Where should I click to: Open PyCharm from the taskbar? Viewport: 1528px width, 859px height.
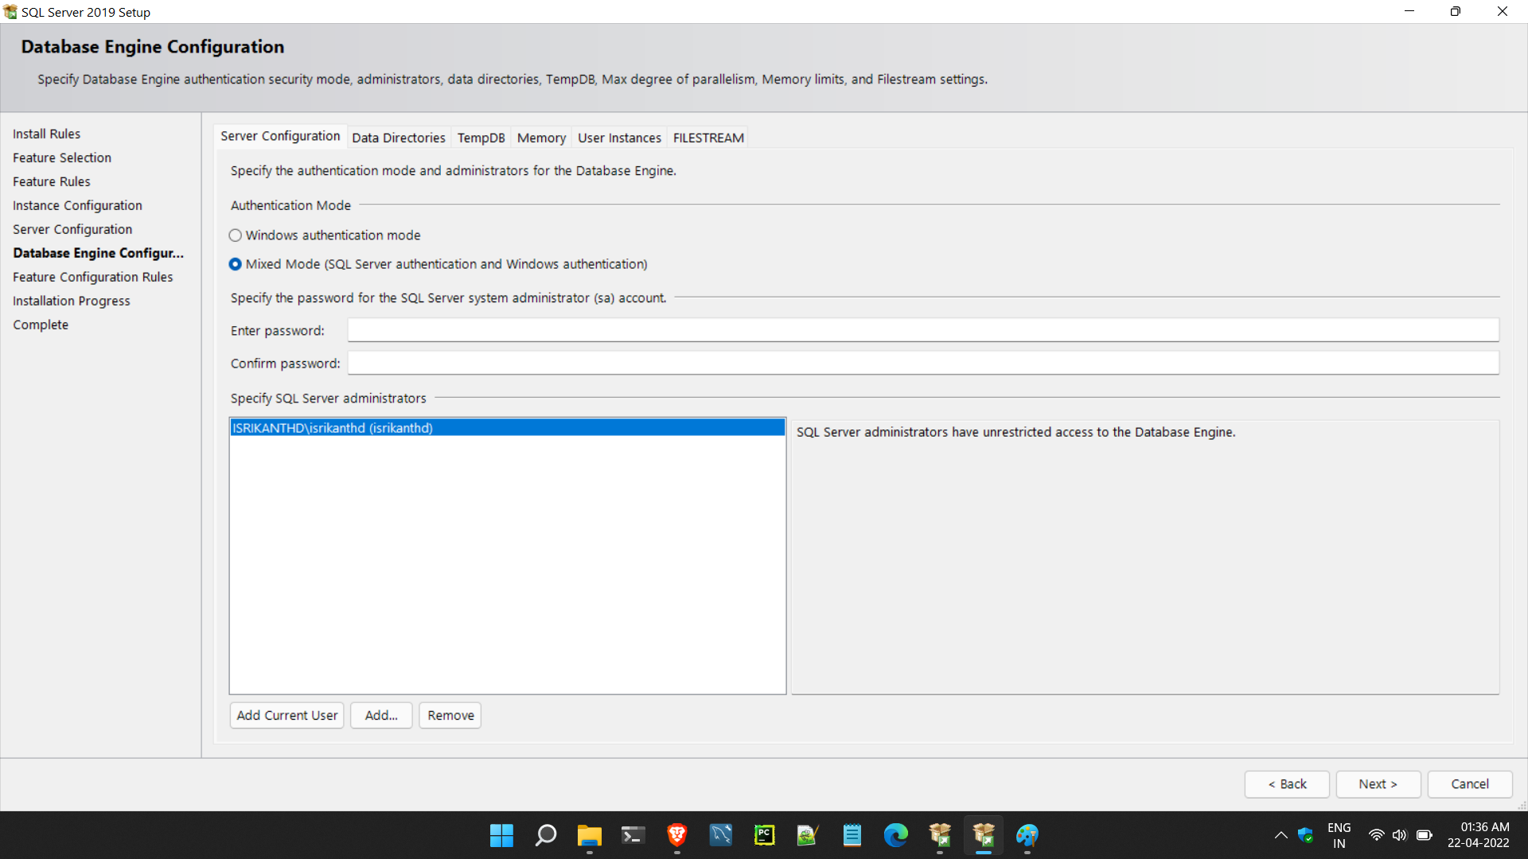[764, 835]
